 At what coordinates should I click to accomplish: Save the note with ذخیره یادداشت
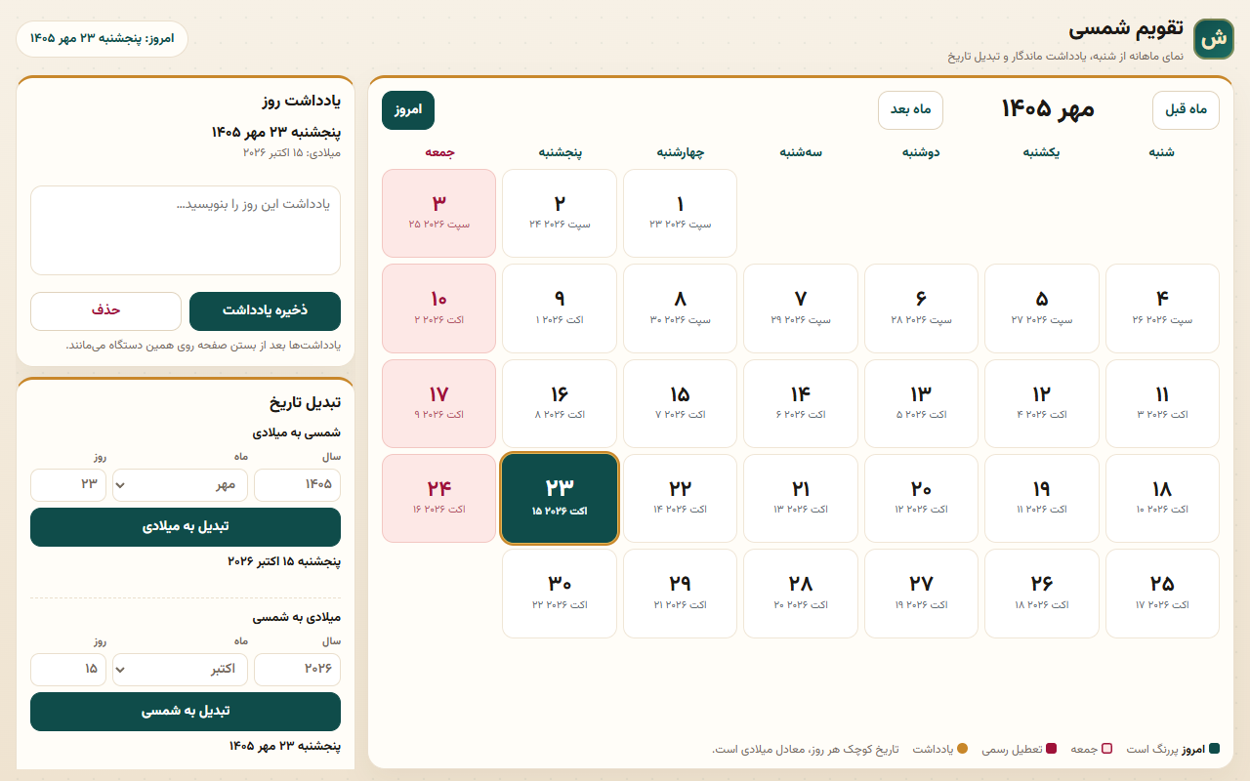265,311
